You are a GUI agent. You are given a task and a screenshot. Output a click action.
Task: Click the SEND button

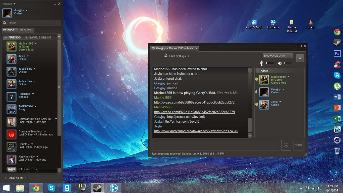pyautogui.click(x=298, y=145)
